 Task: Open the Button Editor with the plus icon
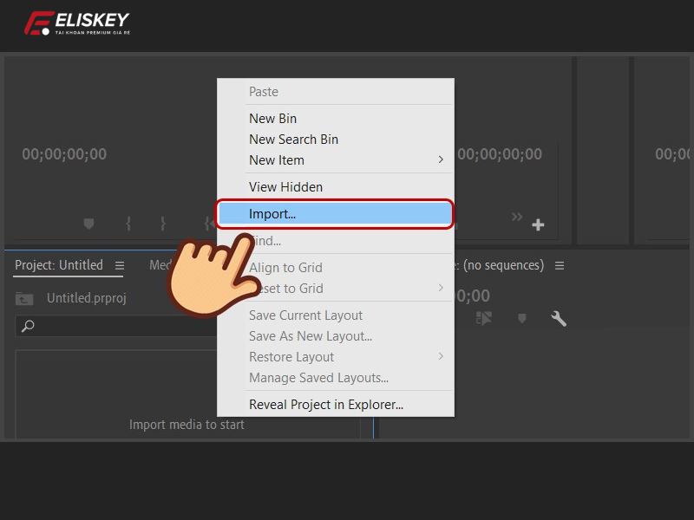[538, 224]
